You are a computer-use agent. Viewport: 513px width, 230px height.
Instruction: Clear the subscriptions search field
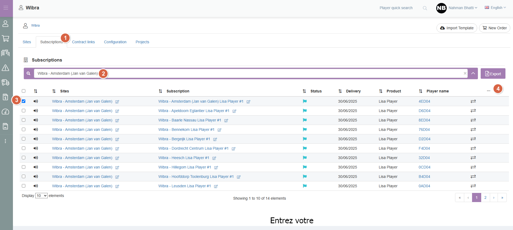(x=465, y=73)
